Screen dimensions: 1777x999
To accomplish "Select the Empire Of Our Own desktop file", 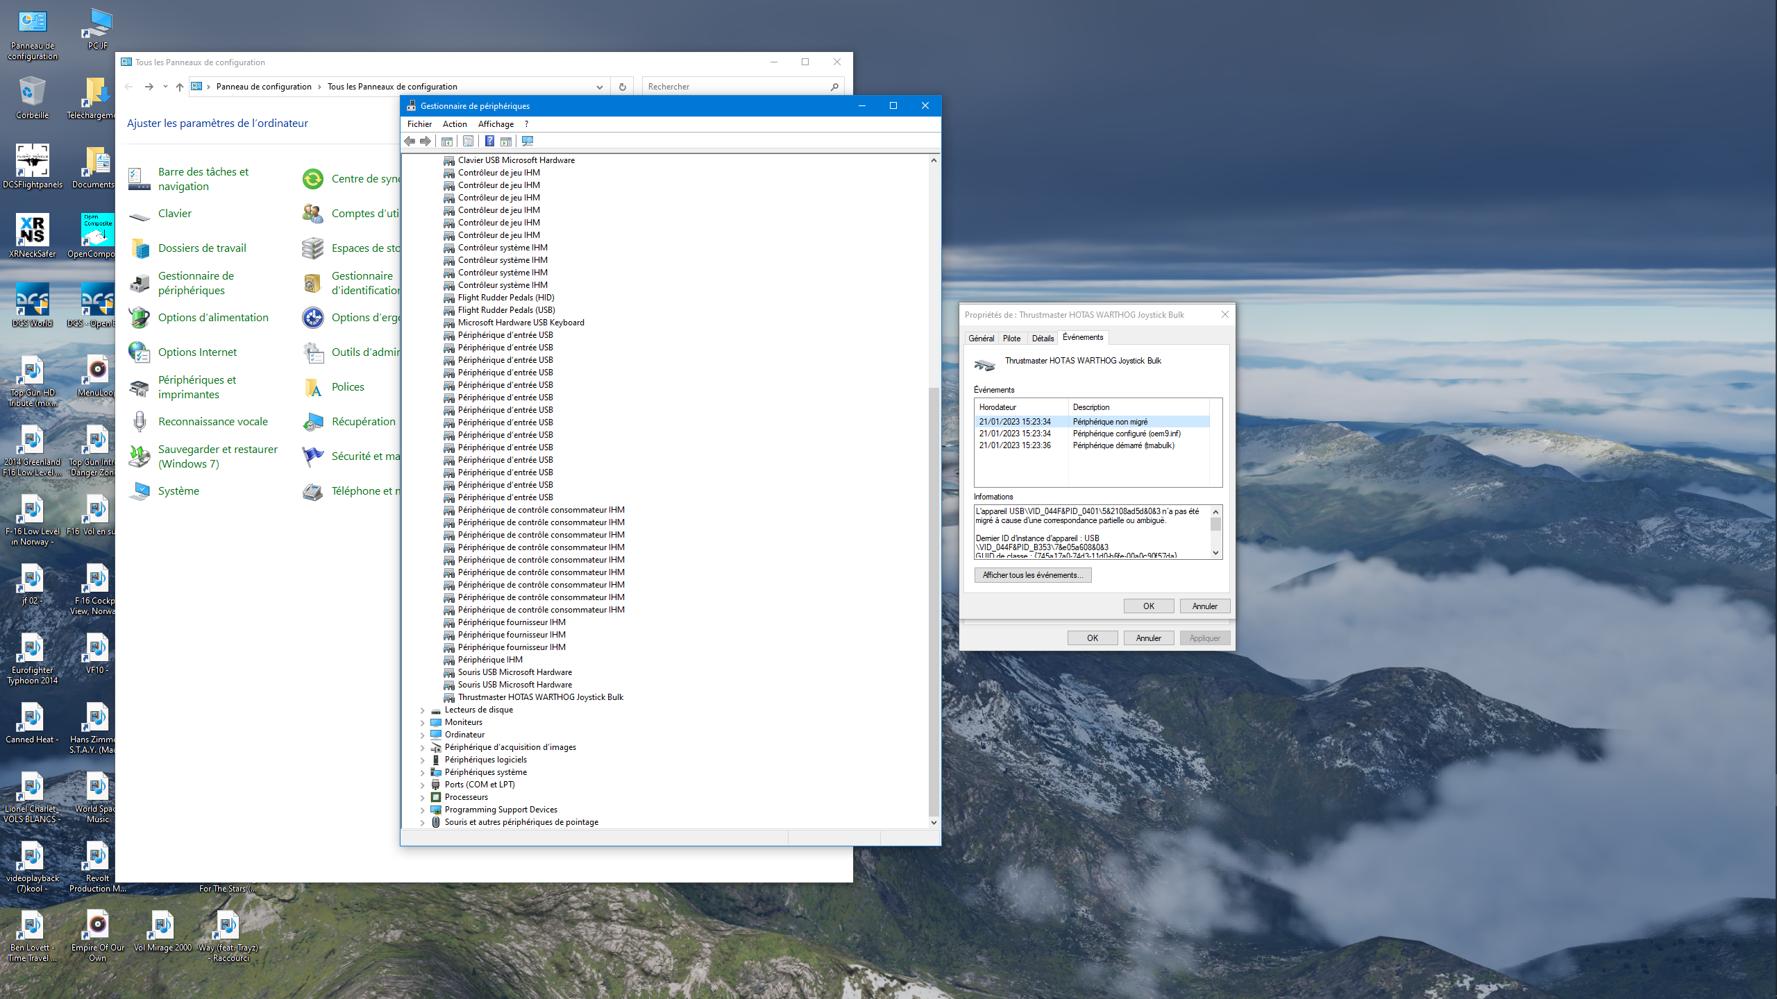I will [x=98, y=935].
